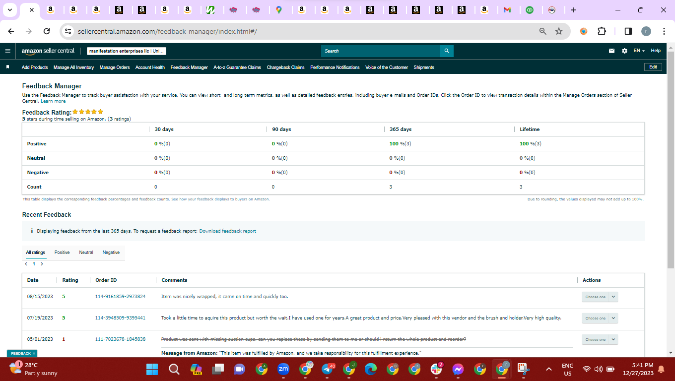Select the All ratings tab
Screen dimensions: 675x381
tap(36, 253)
